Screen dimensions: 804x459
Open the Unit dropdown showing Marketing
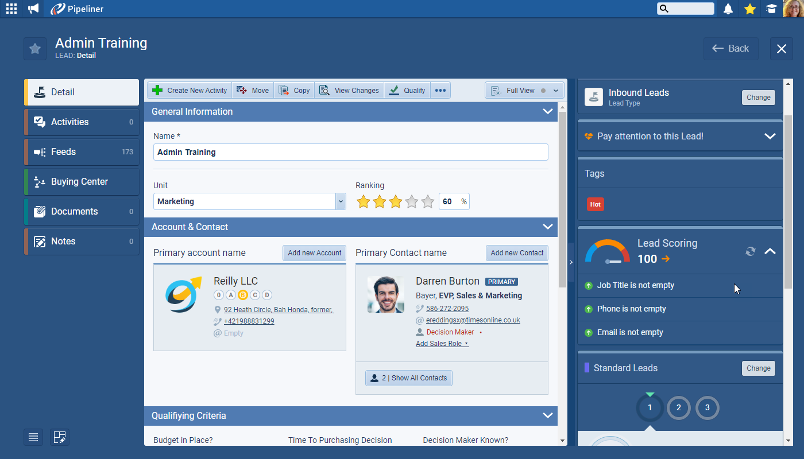point(340,201)
